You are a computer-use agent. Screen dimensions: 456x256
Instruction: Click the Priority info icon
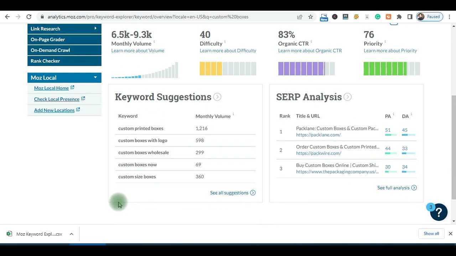[385, 42]
